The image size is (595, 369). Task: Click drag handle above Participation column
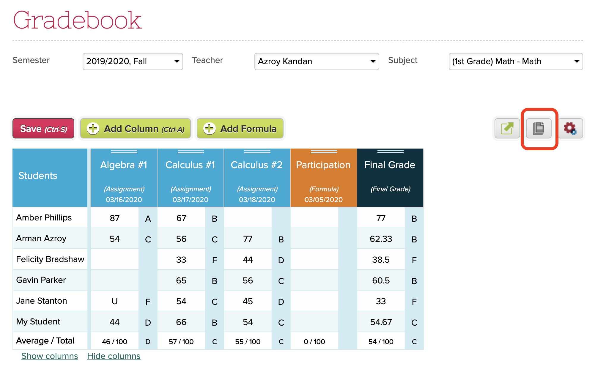pyautogui.click(x=324, y=152)
